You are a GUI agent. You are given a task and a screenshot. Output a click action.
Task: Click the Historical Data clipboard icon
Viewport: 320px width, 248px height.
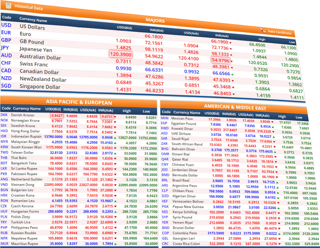tap(8, 5)
